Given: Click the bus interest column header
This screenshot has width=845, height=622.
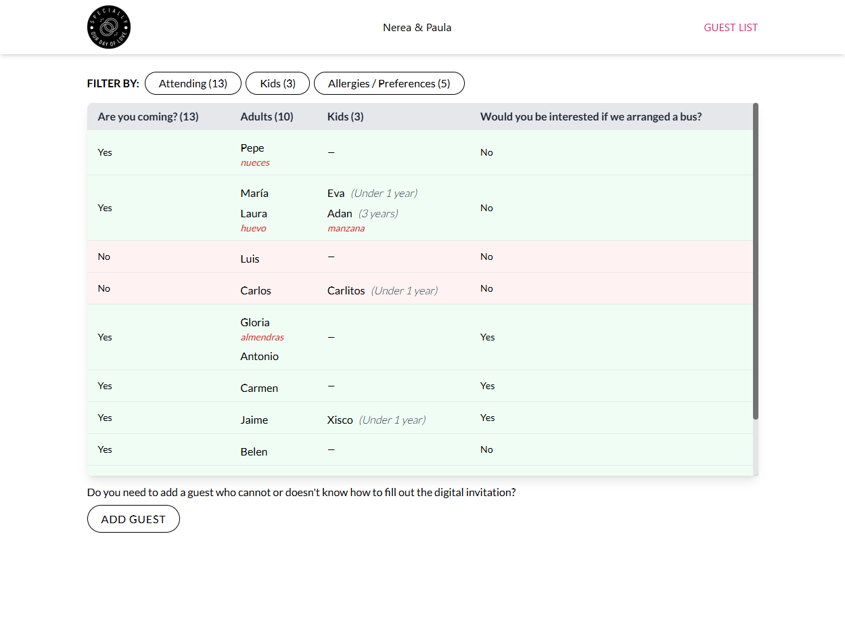Looking at the screenshot, I should tap(591, 116).
